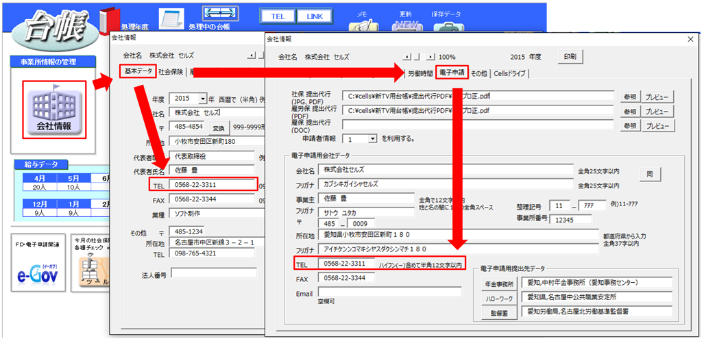Open the 労働時間 tab

click(420, 73)
